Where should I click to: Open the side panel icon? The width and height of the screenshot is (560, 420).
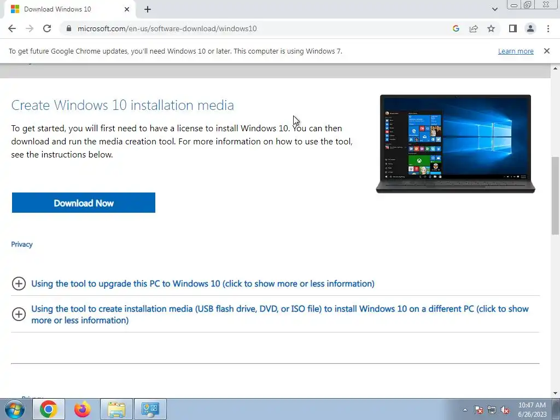[x=513, y=28]
